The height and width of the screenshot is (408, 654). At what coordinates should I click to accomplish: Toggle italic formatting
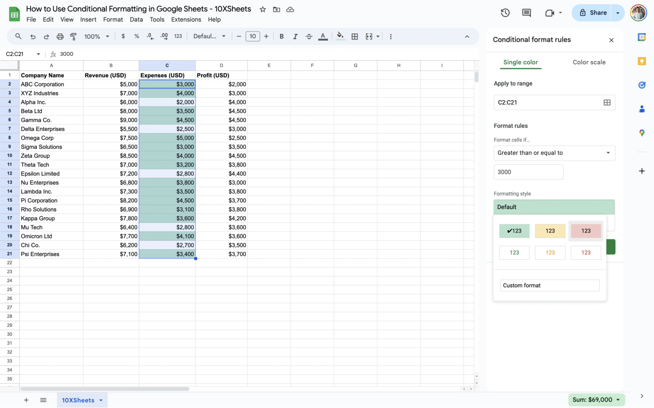pos(295,36)
